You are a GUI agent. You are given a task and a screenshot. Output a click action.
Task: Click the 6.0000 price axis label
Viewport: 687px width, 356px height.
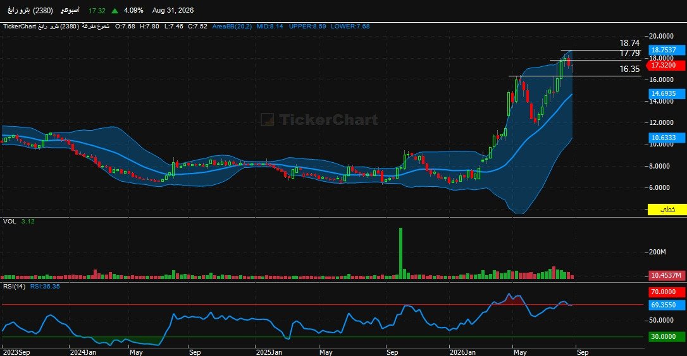point(659,187)
